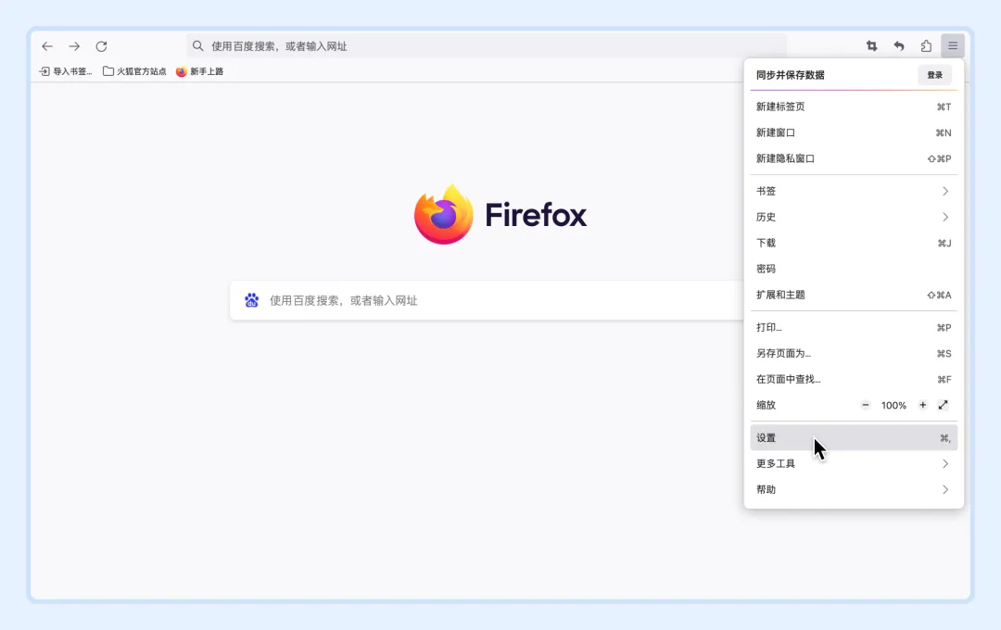Screen dimensions: 1001x630
Task: Open 导入书签 bookmark toolbar item
Action: (x=66, y=71)
